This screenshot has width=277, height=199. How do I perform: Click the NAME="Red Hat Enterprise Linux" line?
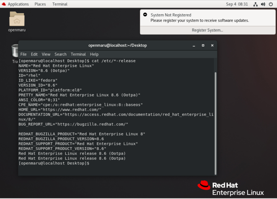[x=56, y=66]
